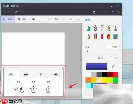Viewport: 133px width, 104px height.
Task: Zoom out with the minus icon
Action: (x=64, y=19)
